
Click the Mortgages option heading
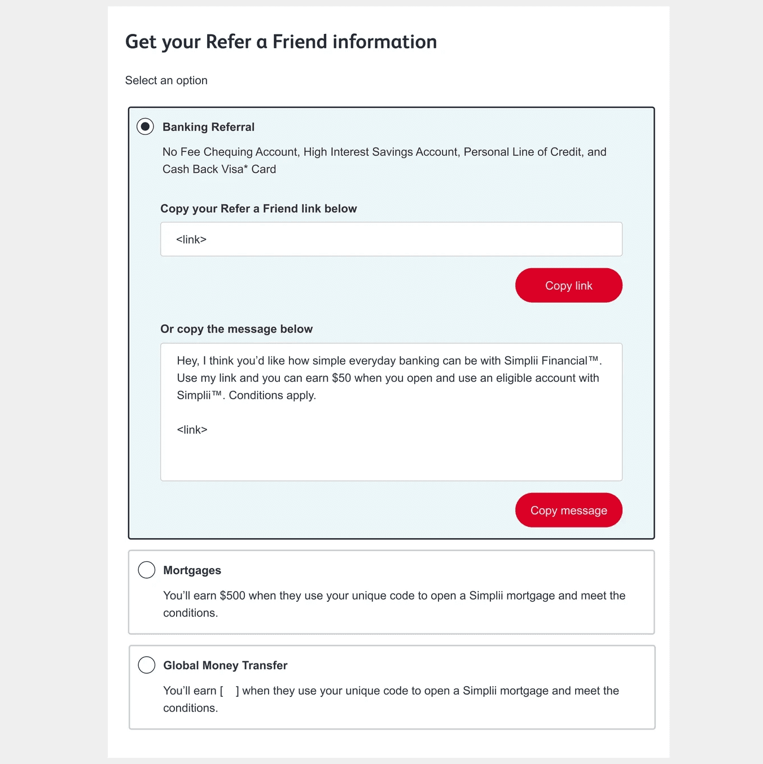point(192,570)
